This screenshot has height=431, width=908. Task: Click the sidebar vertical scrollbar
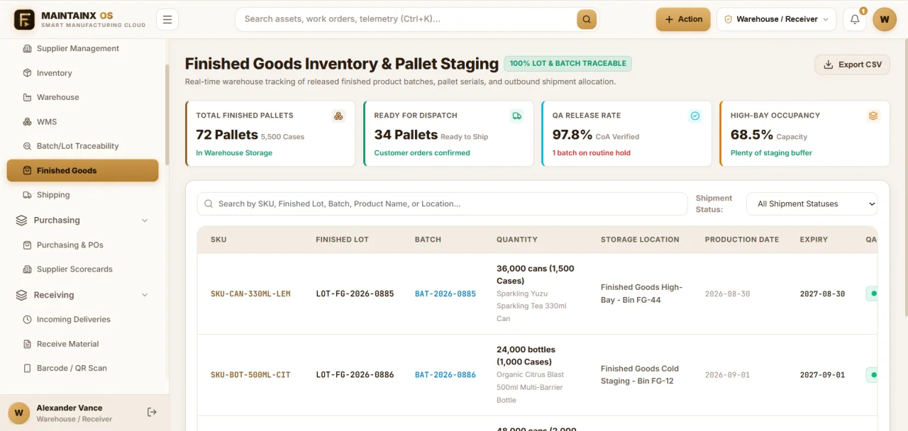tap(167, 113)
